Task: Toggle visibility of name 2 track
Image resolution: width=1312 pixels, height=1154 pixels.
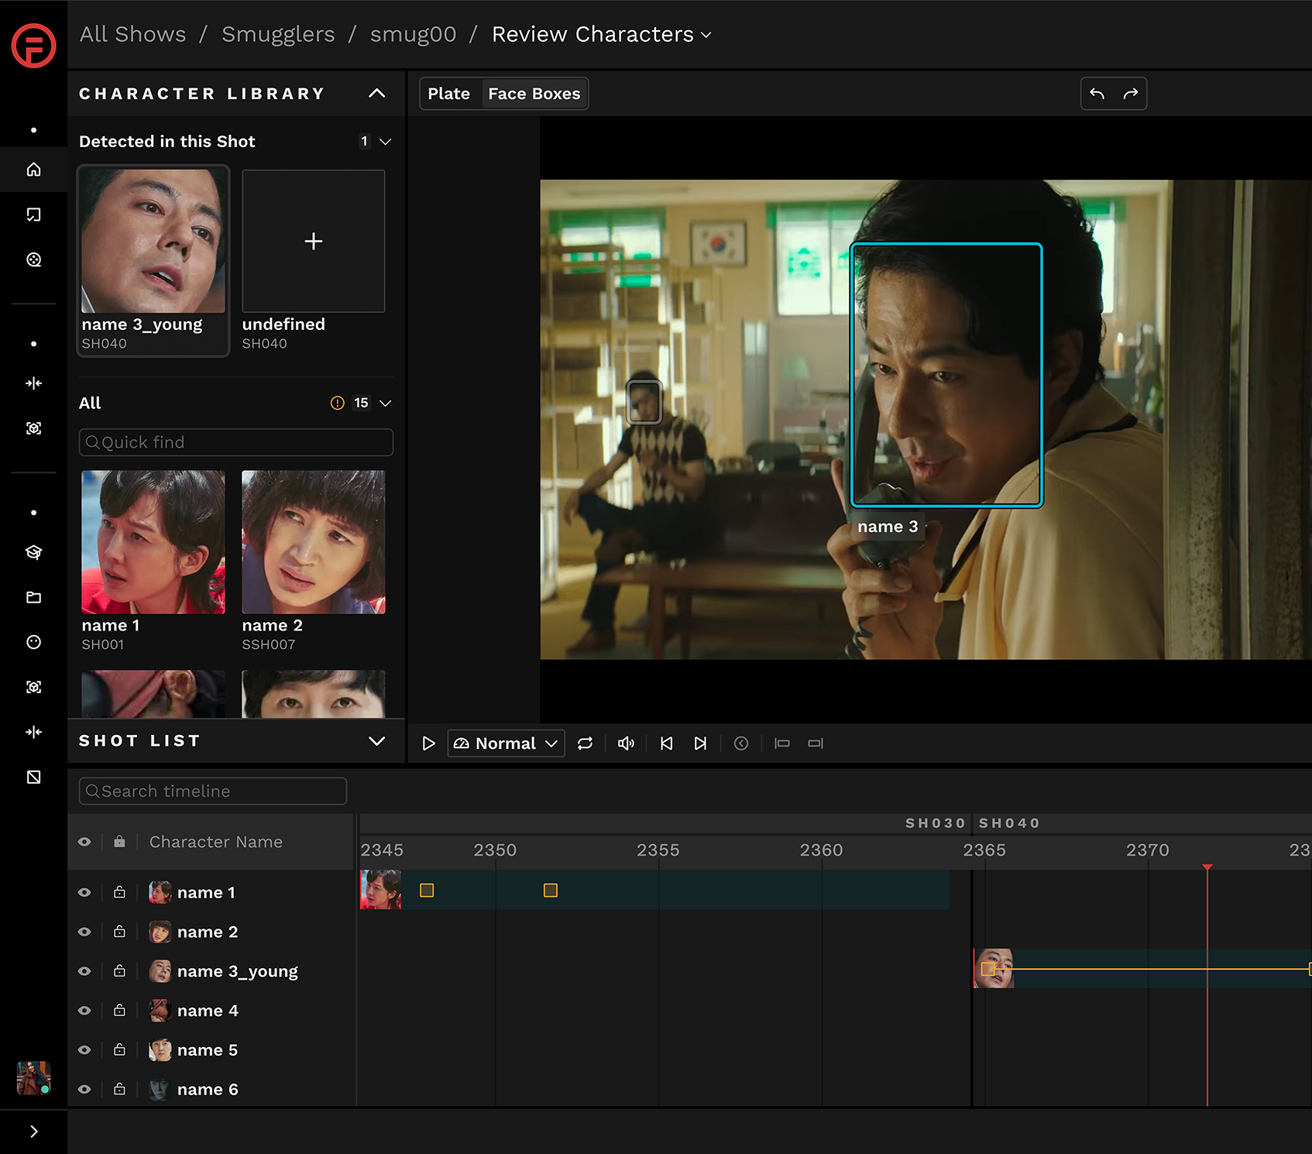Action: coord(84,932)
